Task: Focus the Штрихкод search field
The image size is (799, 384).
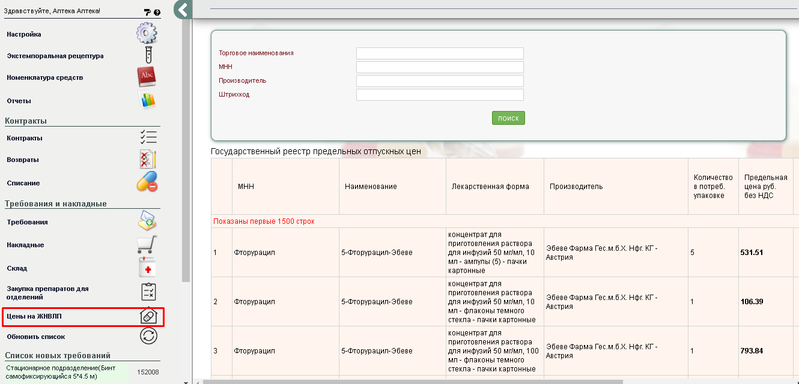Action: point(440,95)
